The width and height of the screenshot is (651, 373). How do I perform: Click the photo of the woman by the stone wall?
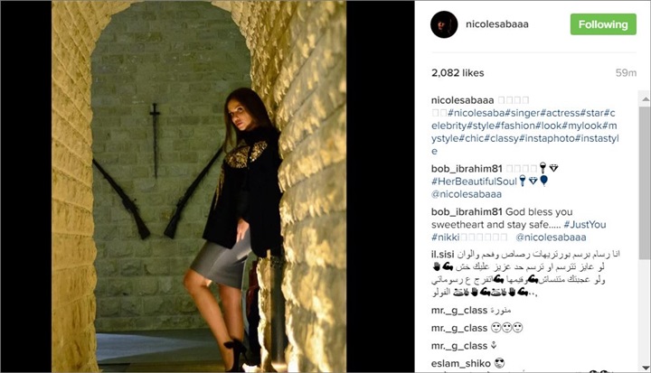[x=199, y=186]
